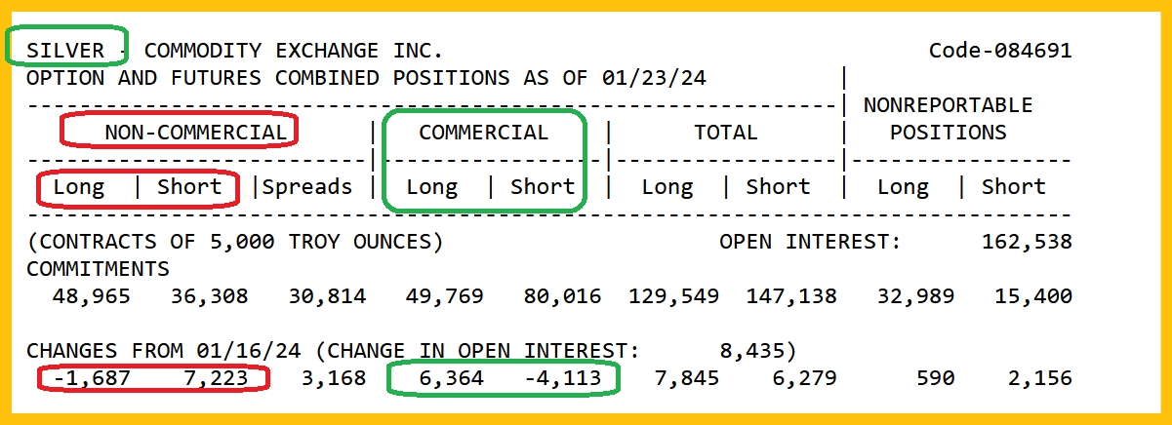Viewport: 1172px width, 425px height.
Task: Click the COMMERCIAL column group header
Action: [x=484, y=132]
